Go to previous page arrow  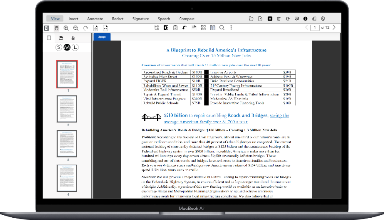click(306, 28)
